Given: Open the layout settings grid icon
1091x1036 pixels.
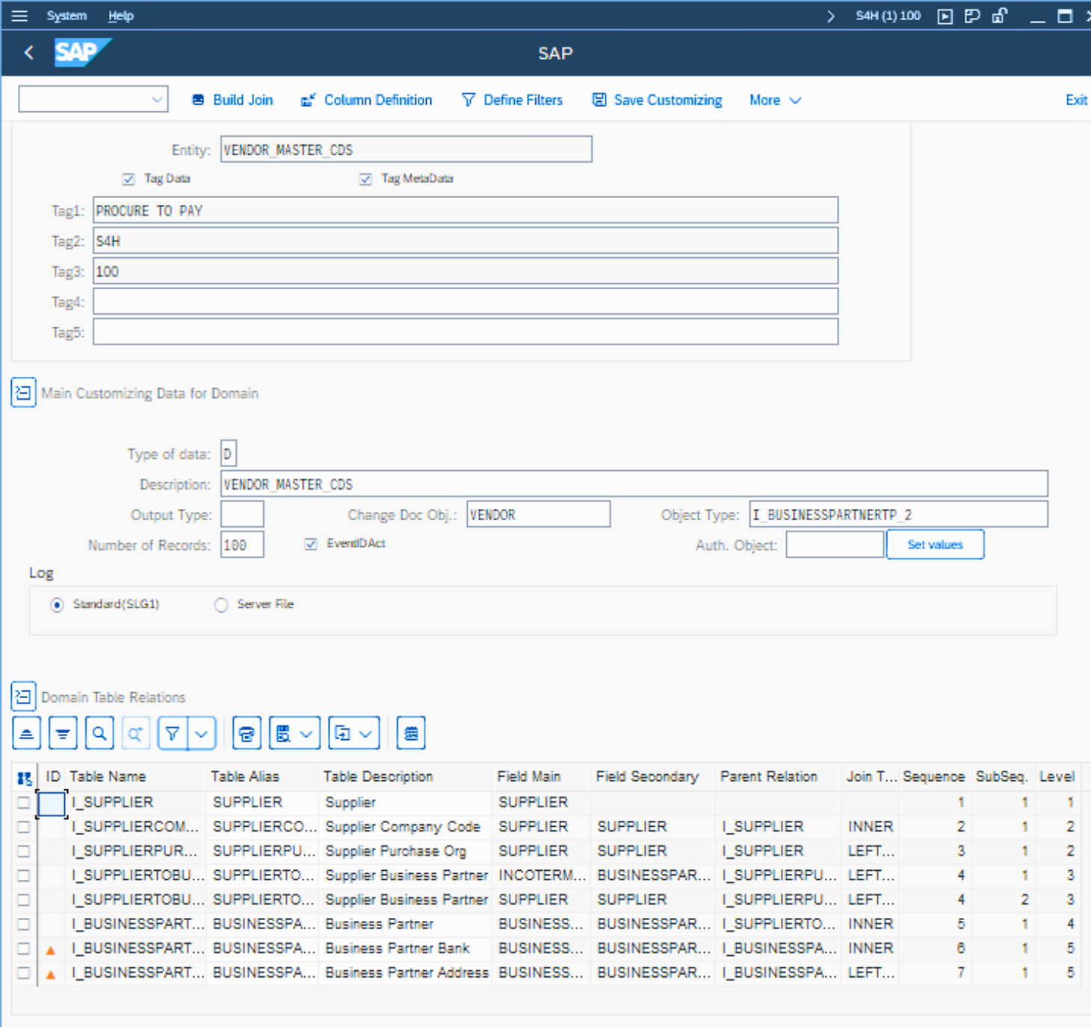Looking at the screenshot, I should pos(411,733).
